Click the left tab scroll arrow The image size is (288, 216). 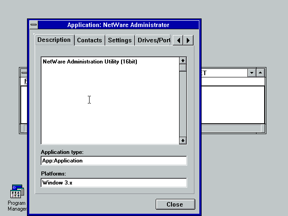coord(178,40)
